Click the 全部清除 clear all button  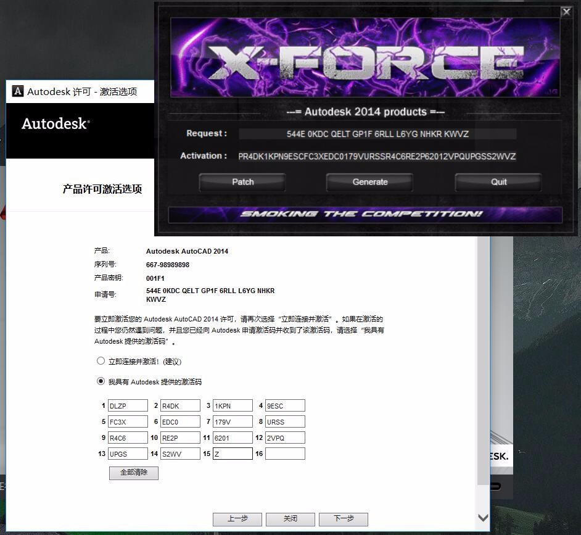point(134,473)
